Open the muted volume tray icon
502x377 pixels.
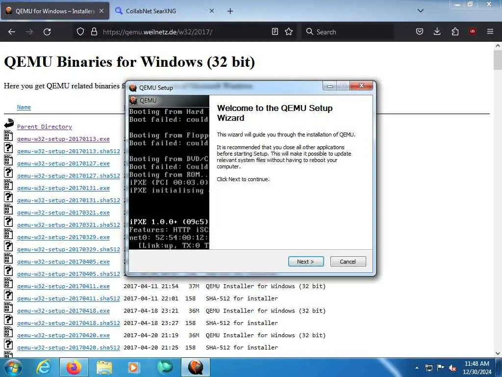click(452, 368)
